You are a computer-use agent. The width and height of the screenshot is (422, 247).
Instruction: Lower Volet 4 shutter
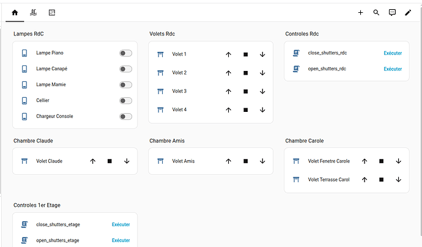262,110
